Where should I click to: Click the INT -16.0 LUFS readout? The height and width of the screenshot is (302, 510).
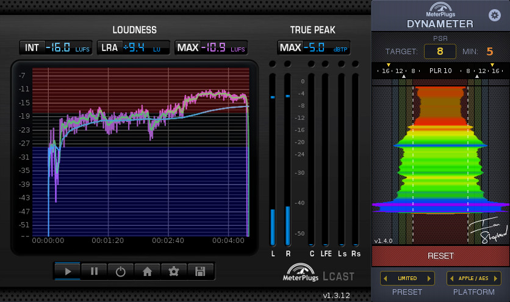(56, 47)
